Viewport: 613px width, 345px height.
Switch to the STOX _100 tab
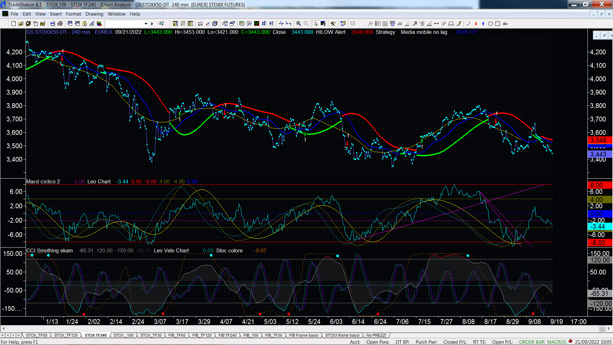tap(123, 335)
